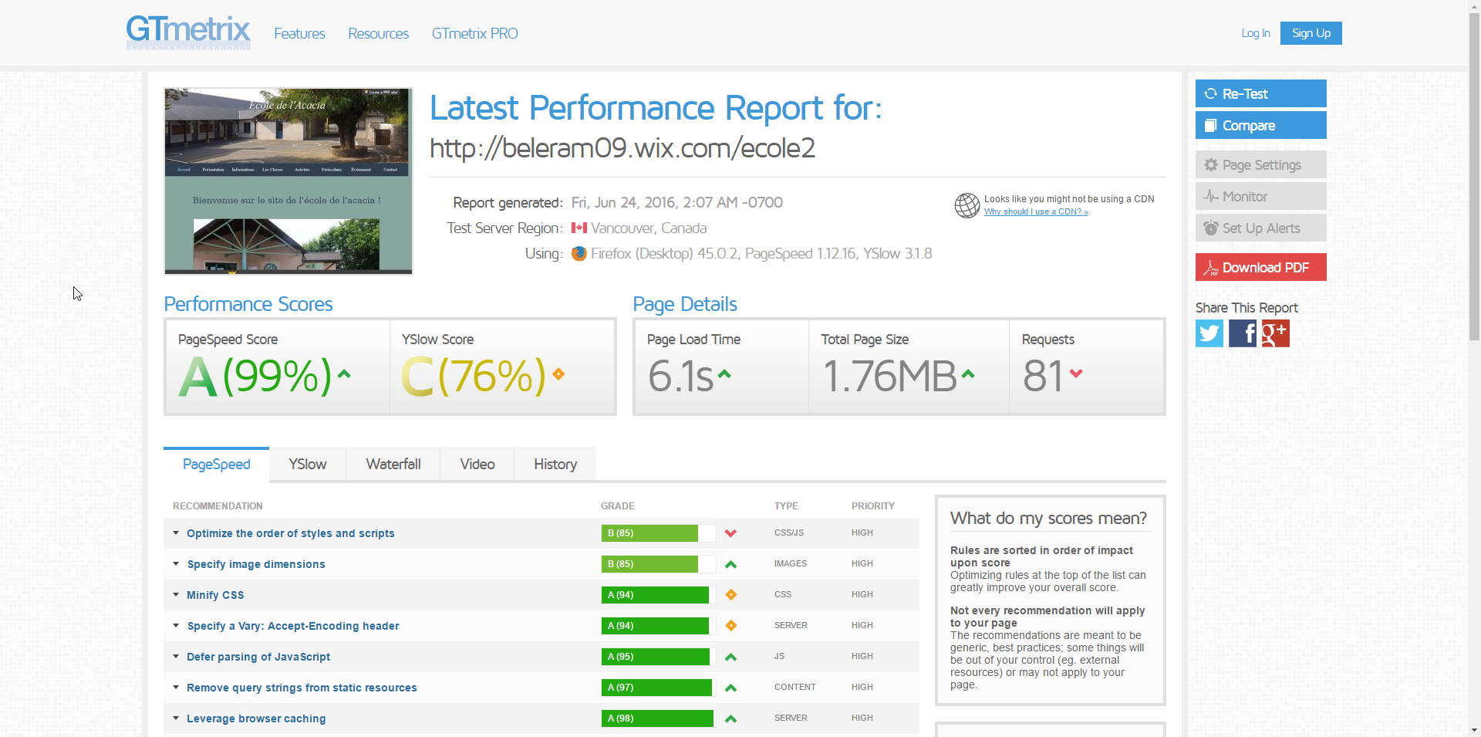Download the PDF report
Viewport: 1481px width, 737px height.
[1261, 267]
